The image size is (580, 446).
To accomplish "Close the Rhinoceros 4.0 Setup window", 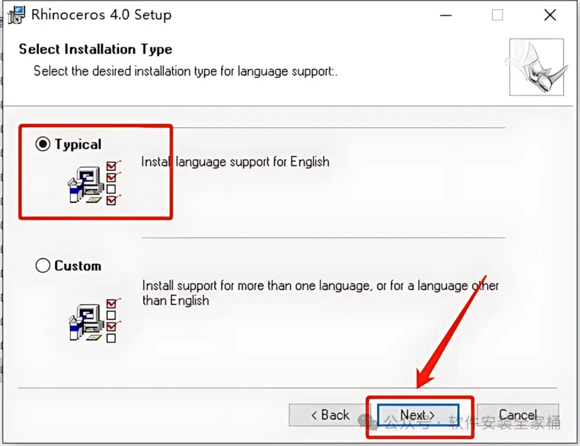I will click(x=550, y=15).
